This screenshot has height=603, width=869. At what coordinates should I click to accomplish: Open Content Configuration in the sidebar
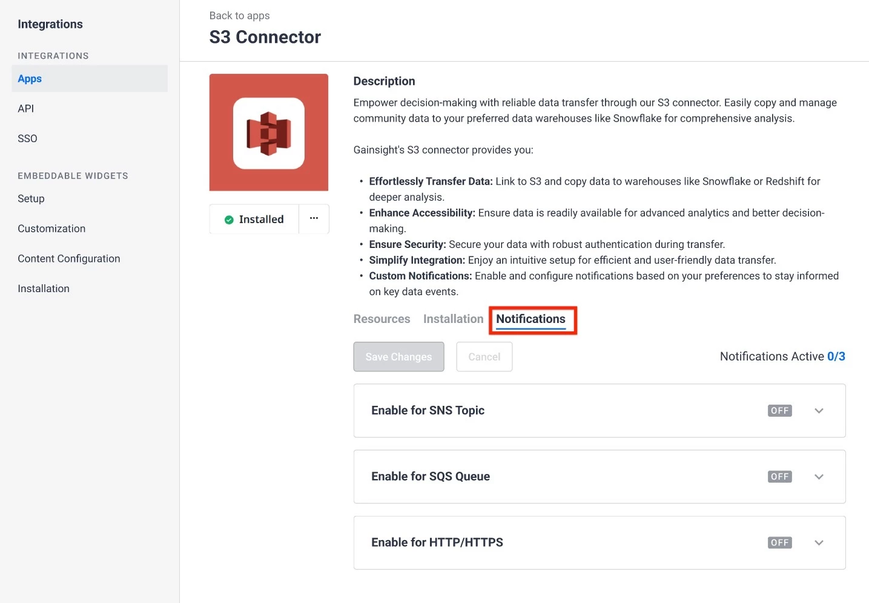pos(69,259)
